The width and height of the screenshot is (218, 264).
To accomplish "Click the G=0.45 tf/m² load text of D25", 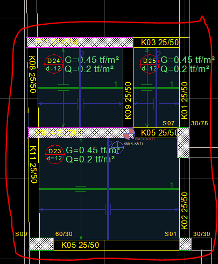I will coord(187,60).
